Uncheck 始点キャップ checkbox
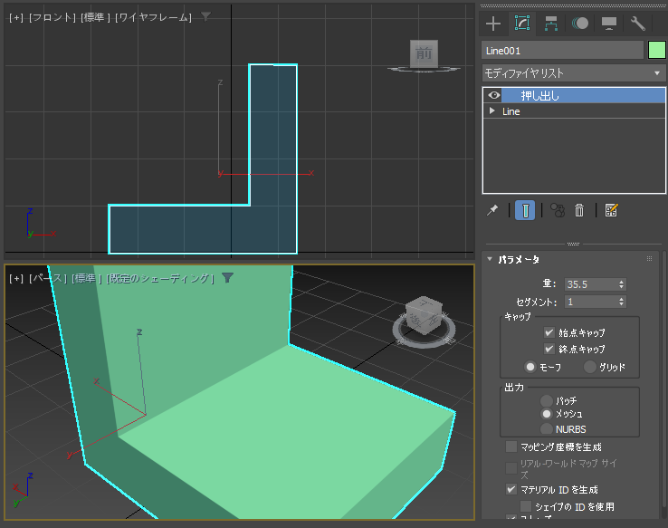668x528 pixels. click(x=549, y=332)
